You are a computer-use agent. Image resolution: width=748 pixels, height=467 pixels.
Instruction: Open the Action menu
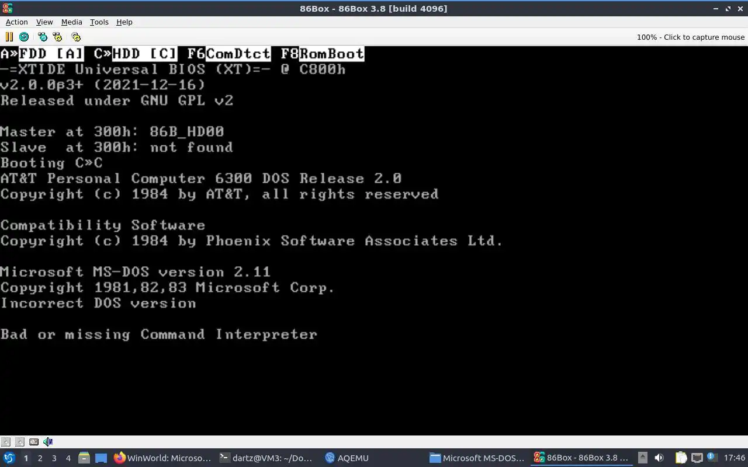(x=17, y=22)
